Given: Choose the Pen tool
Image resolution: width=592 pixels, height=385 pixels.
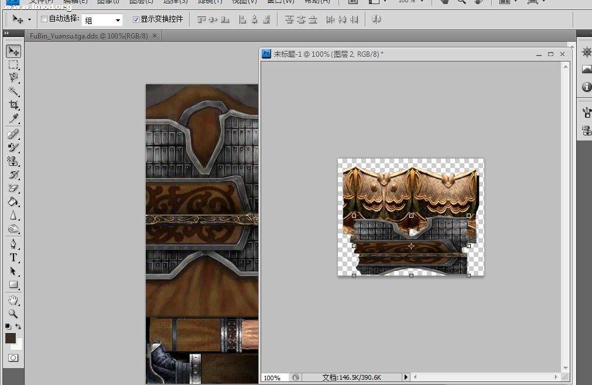Looking at the screenshot, I should [13, 244].
